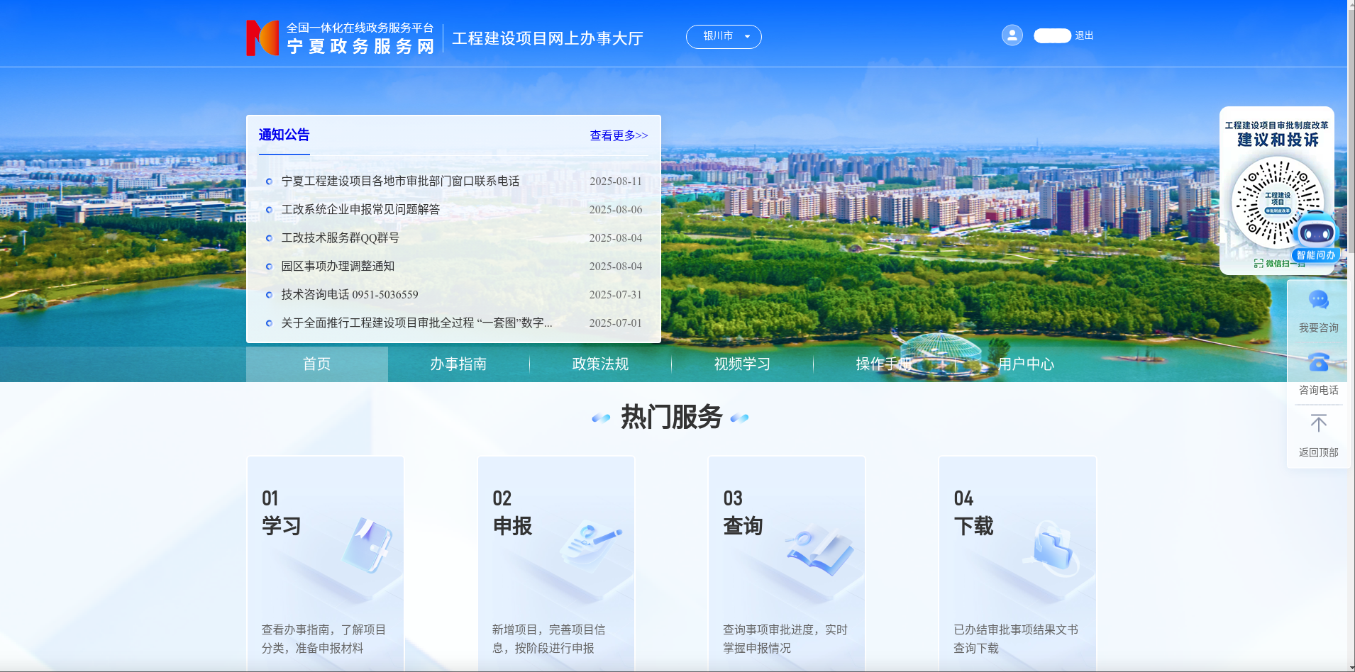Viewport: 1355px width, 672px height.
Task: Click the 咨询电话 phone icon
Action: [x=1318, y=362]
